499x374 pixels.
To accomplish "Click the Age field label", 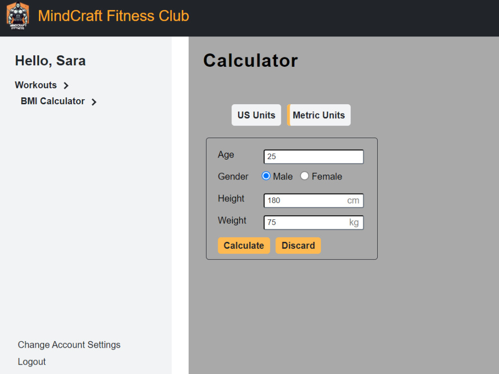I will (x=226, y=155).
